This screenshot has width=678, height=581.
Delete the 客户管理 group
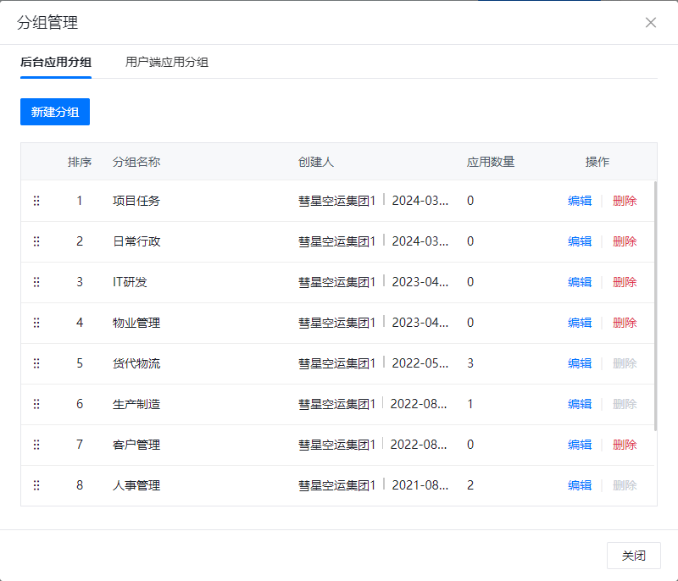625,445
